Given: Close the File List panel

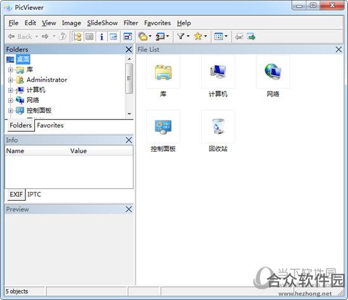Looking at the screenshot, I should click(339, 50).
